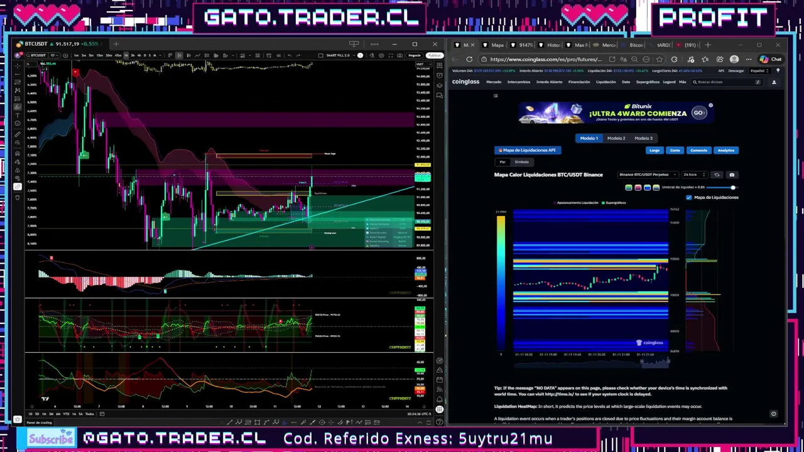Add symbol with the plus compare icon
804x452 pixels.
65,55
